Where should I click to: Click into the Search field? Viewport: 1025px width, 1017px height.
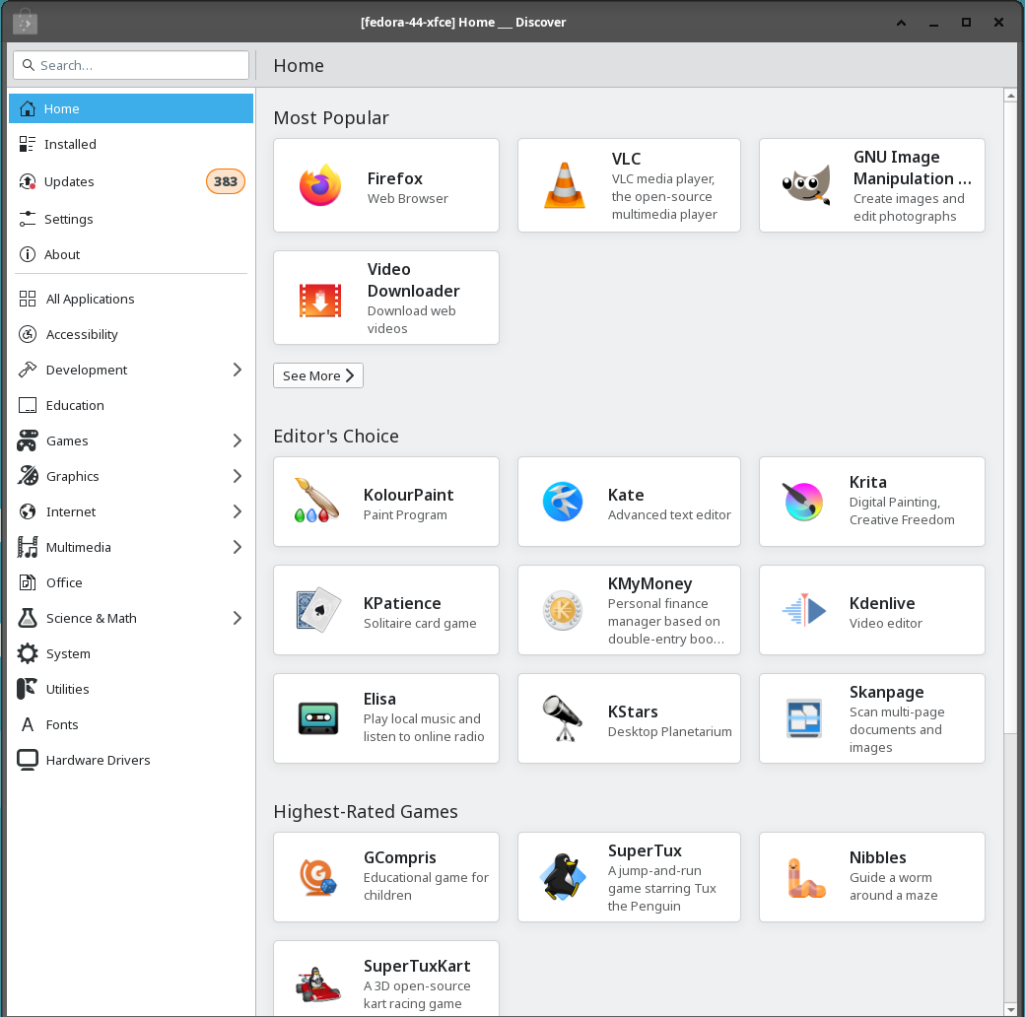point(131,65)
